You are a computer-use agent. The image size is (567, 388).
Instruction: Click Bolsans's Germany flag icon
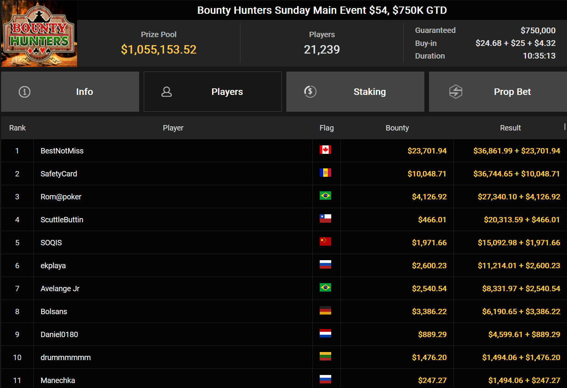point(325,310)
